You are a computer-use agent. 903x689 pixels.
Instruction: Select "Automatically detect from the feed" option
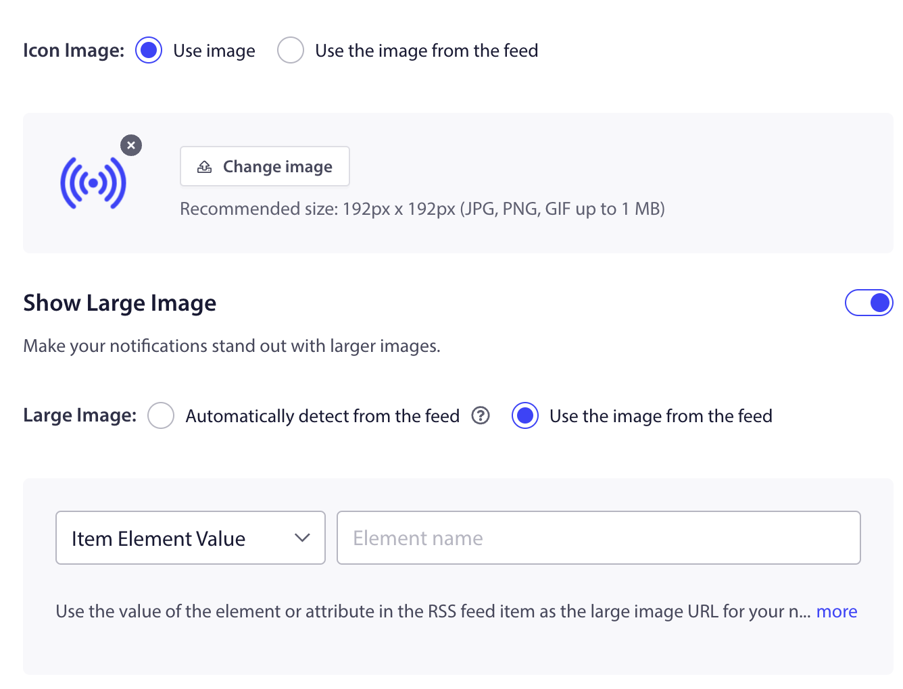161,415
